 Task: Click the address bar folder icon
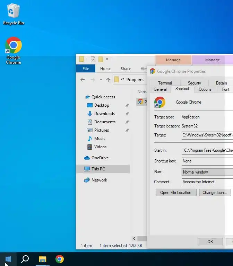coord(116,79)
